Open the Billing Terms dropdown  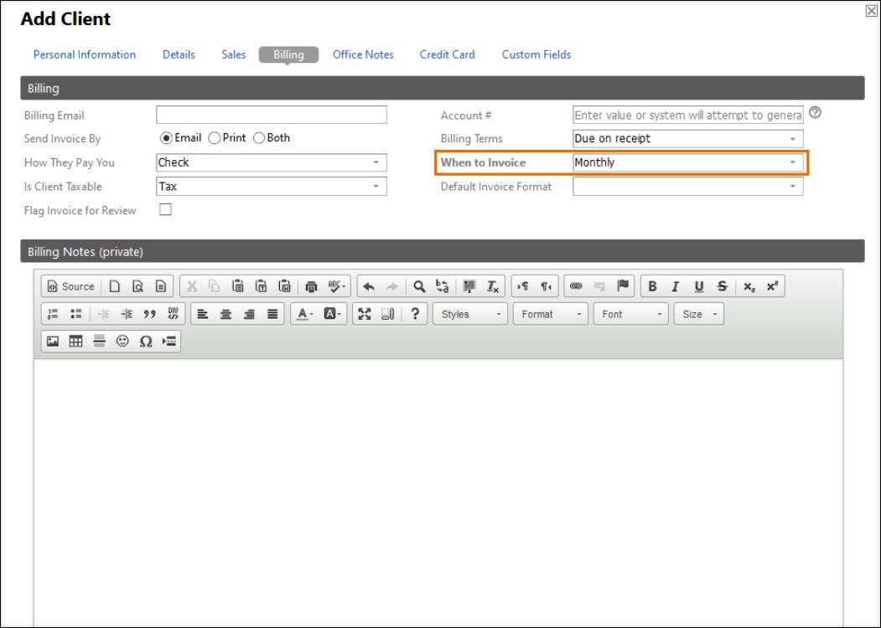coord(687,138)
